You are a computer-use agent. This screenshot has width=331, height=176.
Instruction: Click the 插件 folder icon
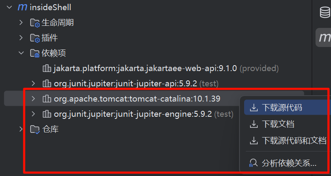coord(35,38)
